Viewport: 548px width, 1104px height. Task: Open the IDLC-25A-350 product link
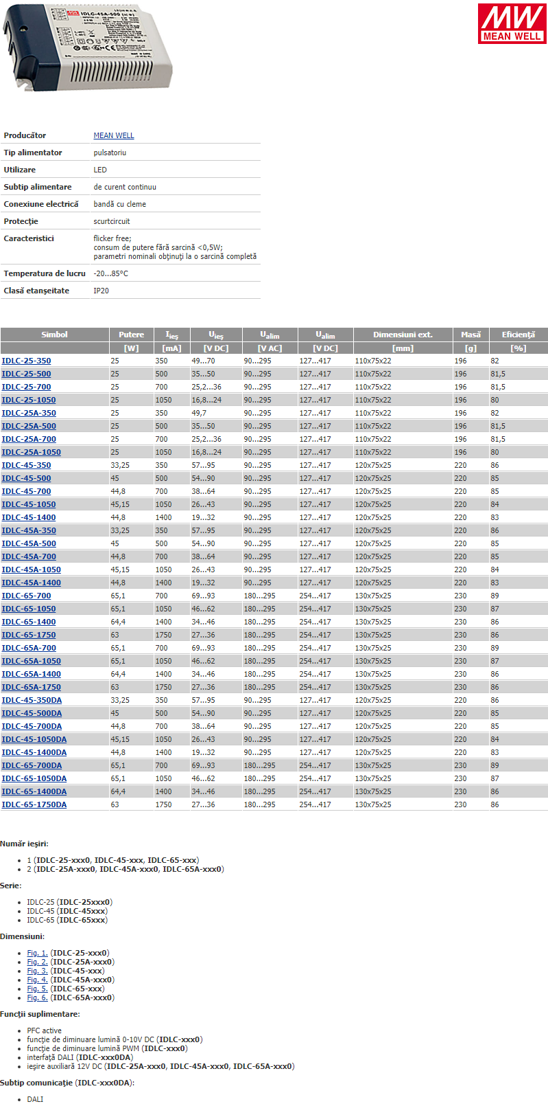[x=29, y=413]
